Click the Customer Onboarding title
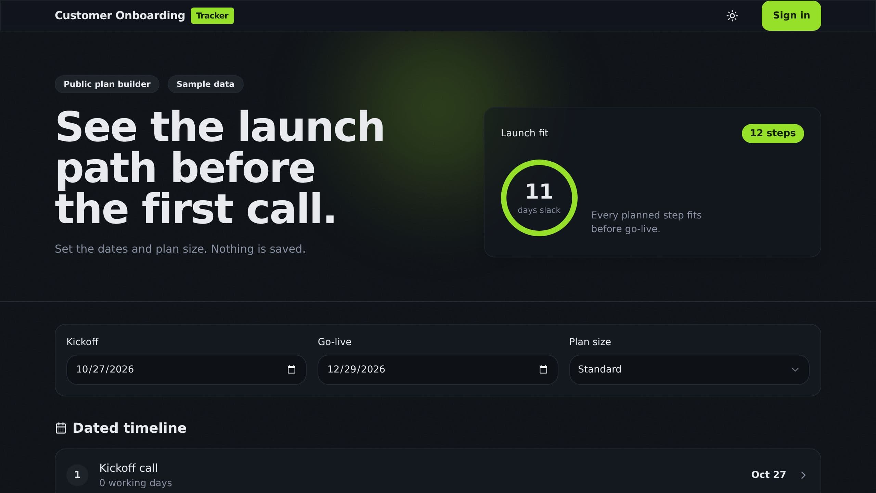The height and width of the screenshot is (493, 876). (120, 15)
